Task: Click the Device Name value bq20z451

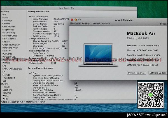Action: [x=59, y=24]
